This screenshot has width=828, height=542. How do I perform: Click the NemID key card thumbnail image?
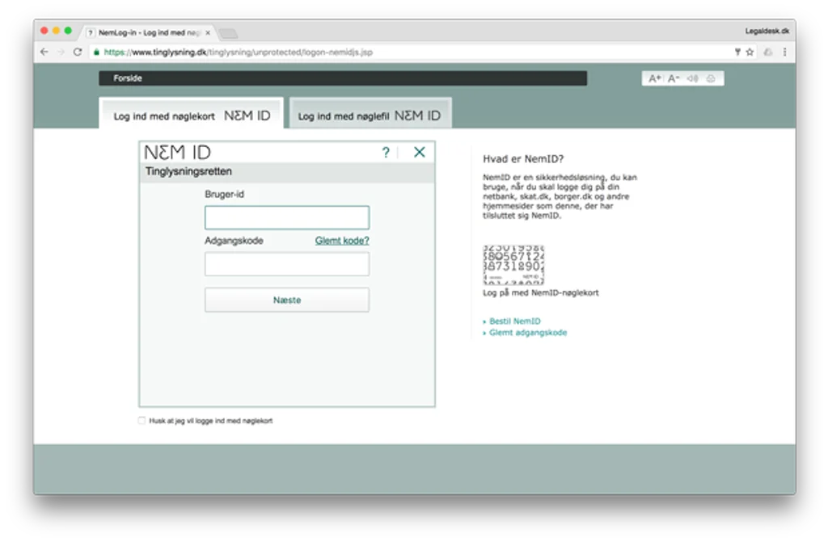tap(513, 265)
